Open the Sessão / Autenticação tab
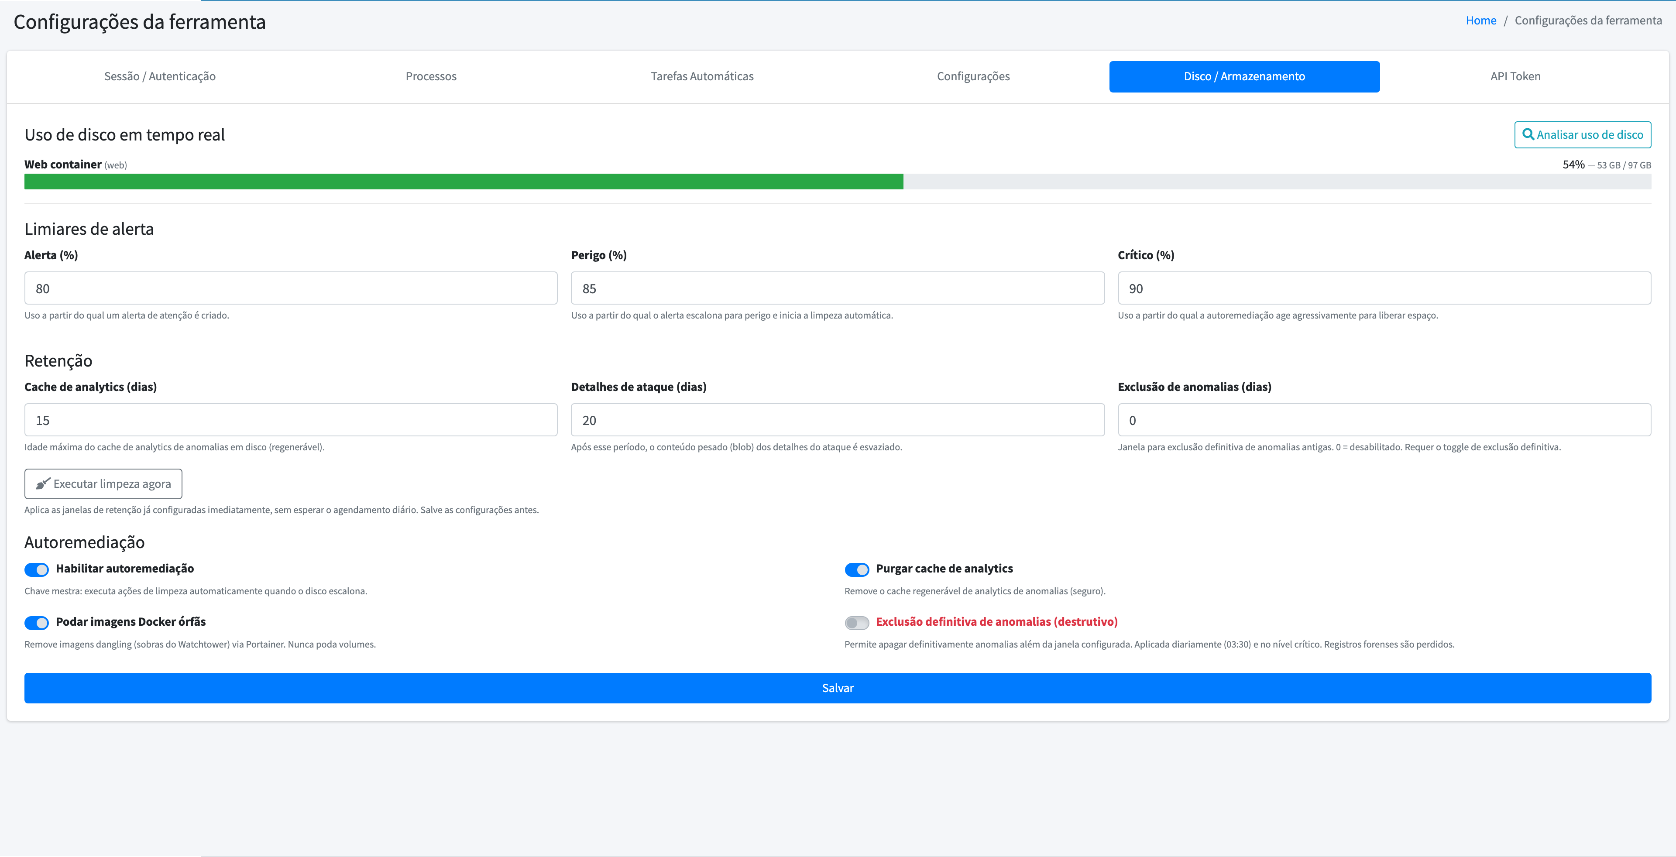The width and height of the screenshot is (1676, 857). [x=160, y=77]
